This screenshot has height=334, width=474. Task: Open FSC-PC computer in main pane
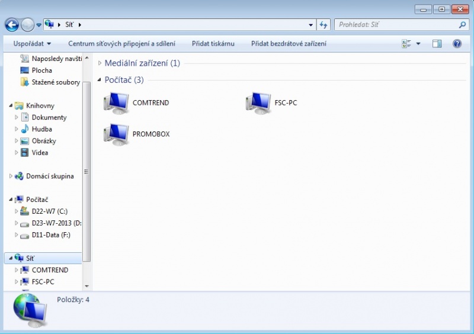tap(271, 103)
